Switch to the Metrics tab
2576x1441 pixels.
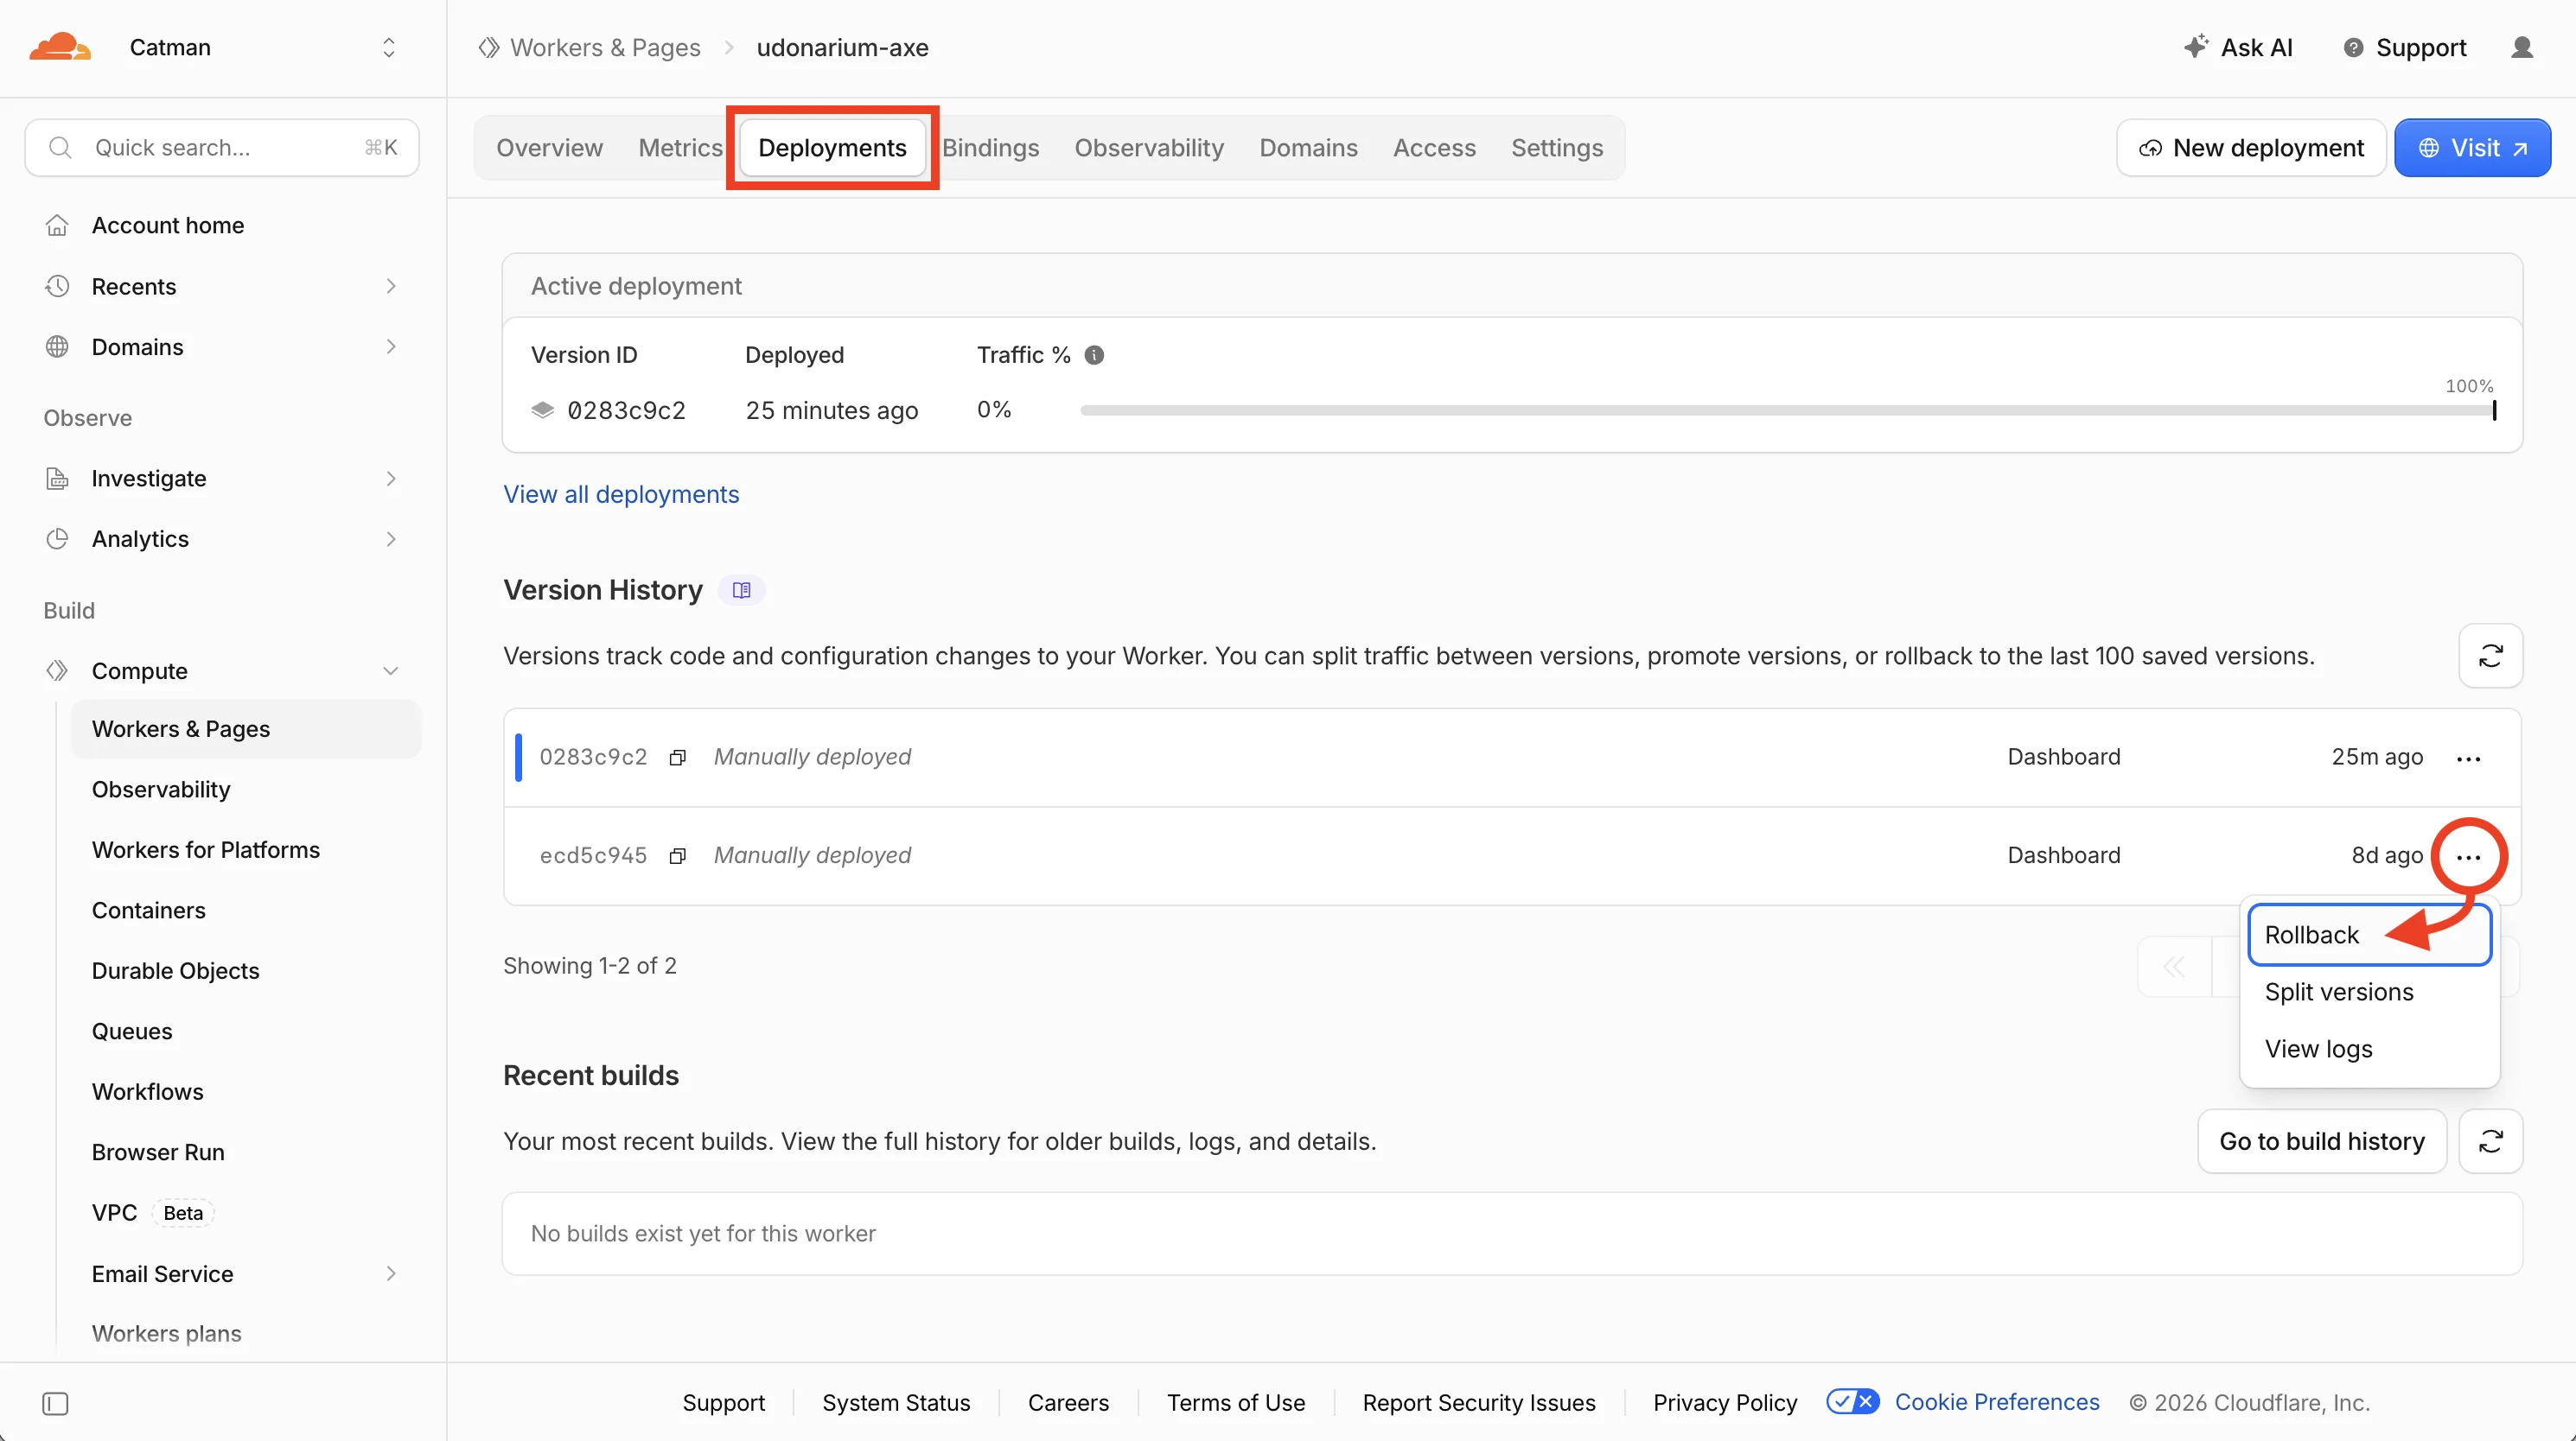[x=680, y=148]
